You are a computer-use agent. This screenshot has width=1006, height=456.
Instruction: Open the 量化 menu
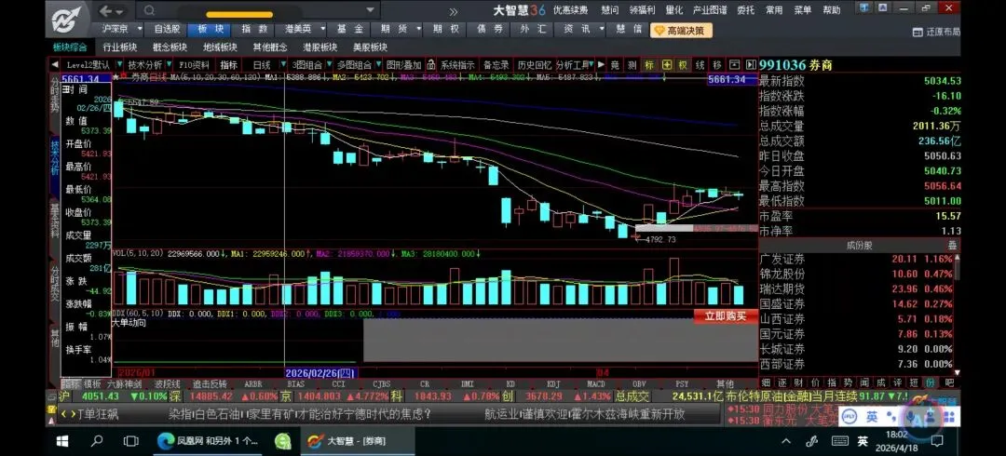pos(674,10)
